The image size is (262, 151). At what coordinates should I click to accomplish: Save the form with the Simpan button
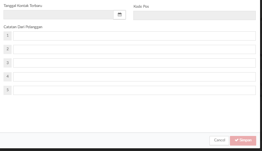pyautogui.click(x=243, y=141)
